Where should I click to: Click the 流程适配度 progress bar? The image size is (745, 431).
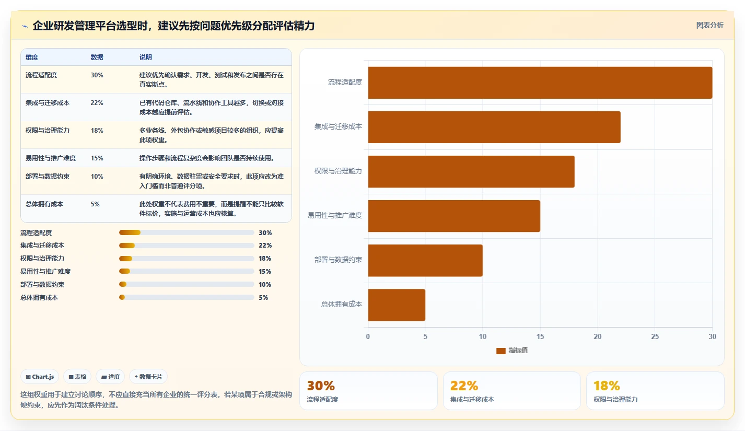[x=187, y=232]
